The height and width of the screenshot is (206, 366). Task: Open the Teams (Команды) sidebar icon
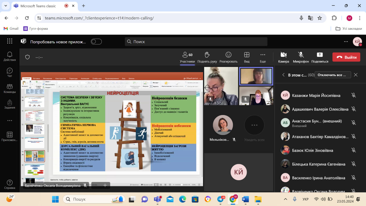10,88
